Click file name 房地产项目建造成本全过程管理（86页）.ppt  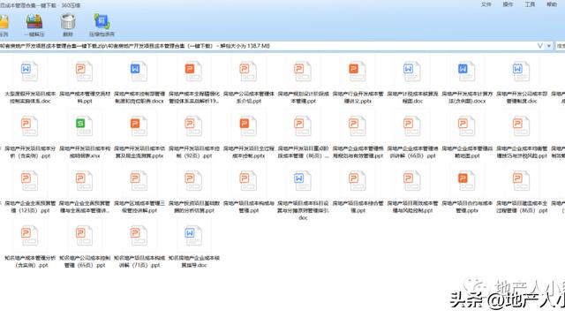click(x=522, y=207)
